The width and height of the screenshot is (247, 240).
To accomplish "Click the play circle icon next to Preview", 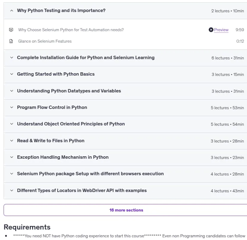I will [211, 30].
